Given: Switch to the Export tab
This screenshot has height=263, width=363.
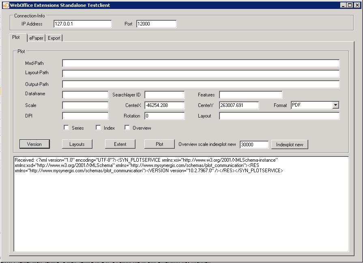Looking at the screenshot, I should (x=54, y=38).
